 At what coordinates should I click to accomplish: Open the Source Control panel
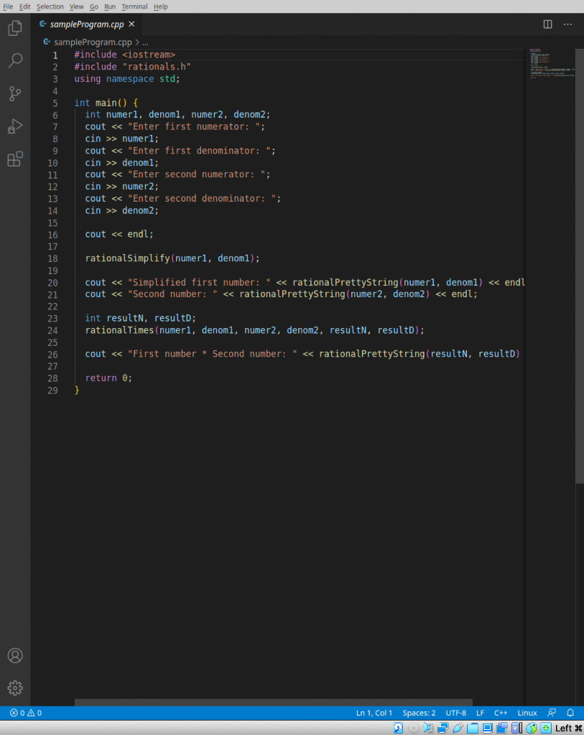click(15, 93)
